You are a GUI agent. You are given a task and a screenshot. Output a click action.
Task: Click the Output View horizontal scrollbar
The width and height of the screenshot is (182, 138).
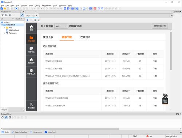(x=61, y=129)
